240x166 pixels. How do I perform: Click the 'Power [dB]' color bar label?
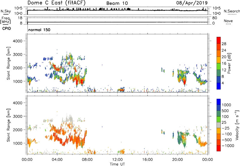point(229,63)
